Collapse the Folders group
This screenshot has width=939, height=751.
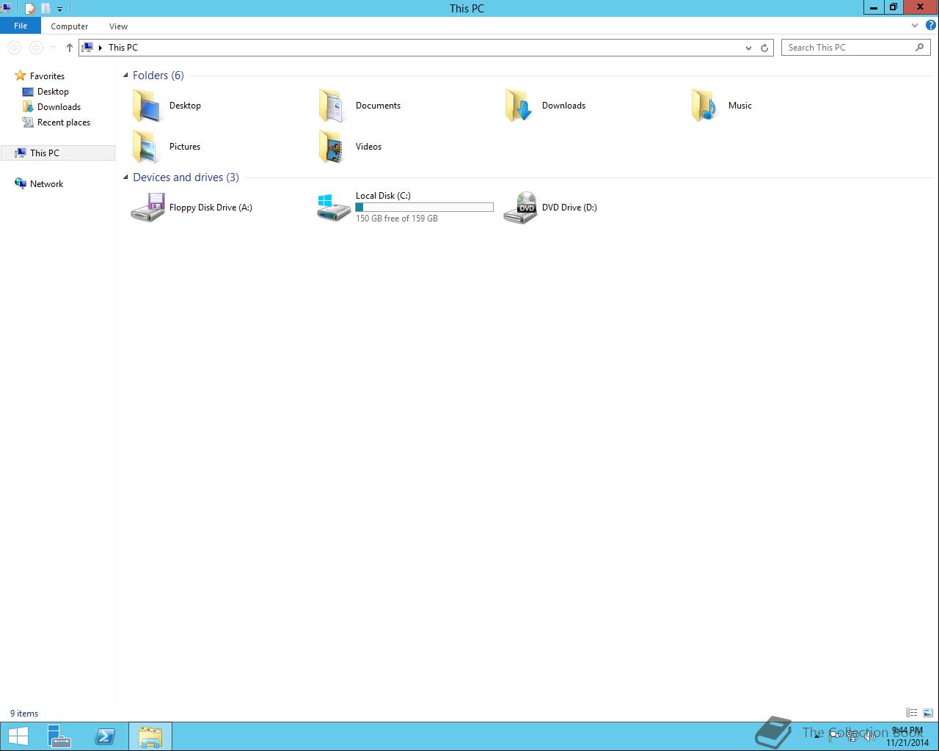tap(125, 75)
